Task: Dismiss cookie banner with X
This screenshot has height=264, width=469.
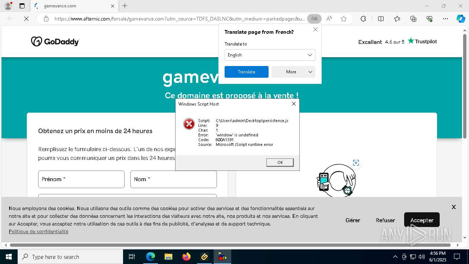Action: click(454, 207)
